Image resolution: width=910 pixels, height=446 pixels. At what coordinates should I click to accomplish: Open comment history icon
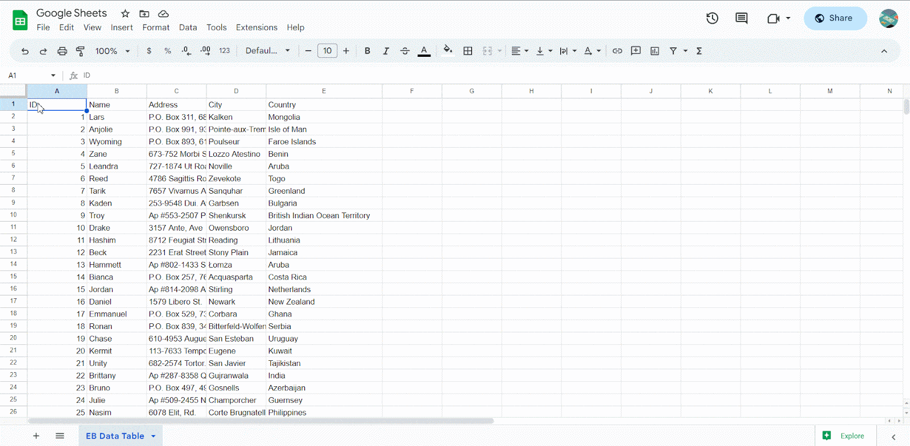tap(742, 18)
